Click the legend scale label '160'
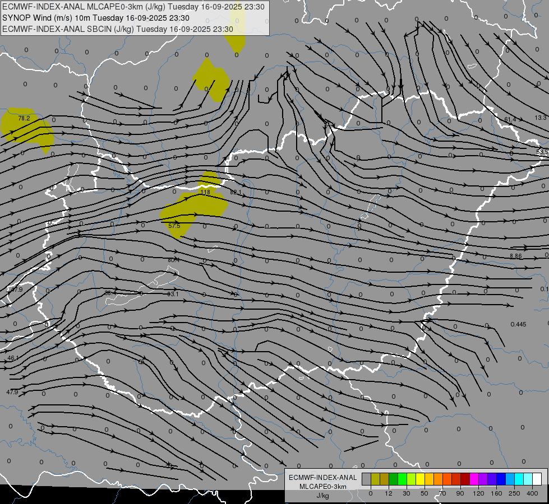Viewport: 549px width, 504px height. coord(496,493)
